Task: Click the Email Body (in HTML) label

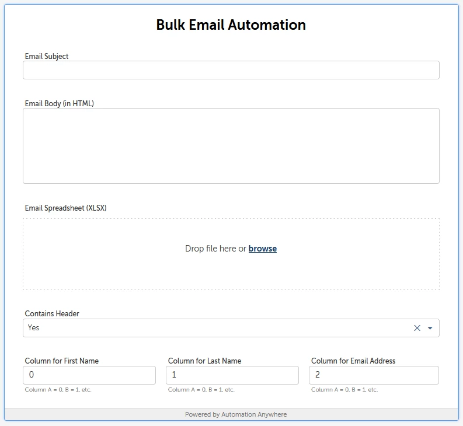Action: pyautogui.click(x=60, y=103)
